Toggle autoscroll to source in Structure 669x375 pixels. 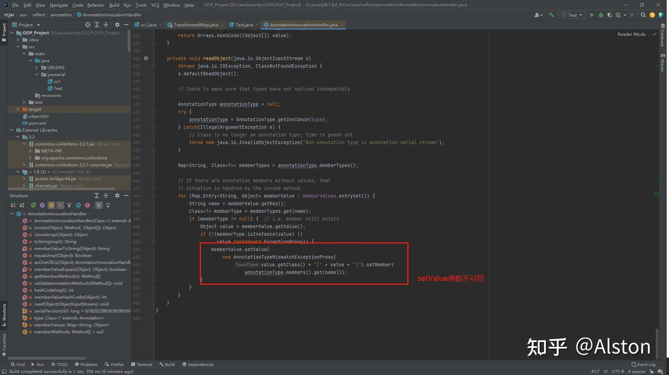tap(99, 205)
